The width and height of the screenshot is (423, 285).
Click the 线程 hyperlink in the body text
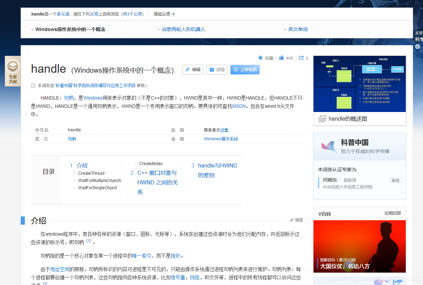(195, 277)
